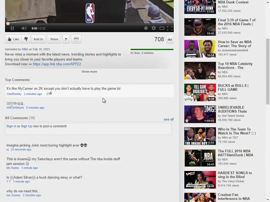270x202 pixels.
Task: Open UNBELIEVABLE AUDITIONS video thumbnail
Action: click(200, 114)
